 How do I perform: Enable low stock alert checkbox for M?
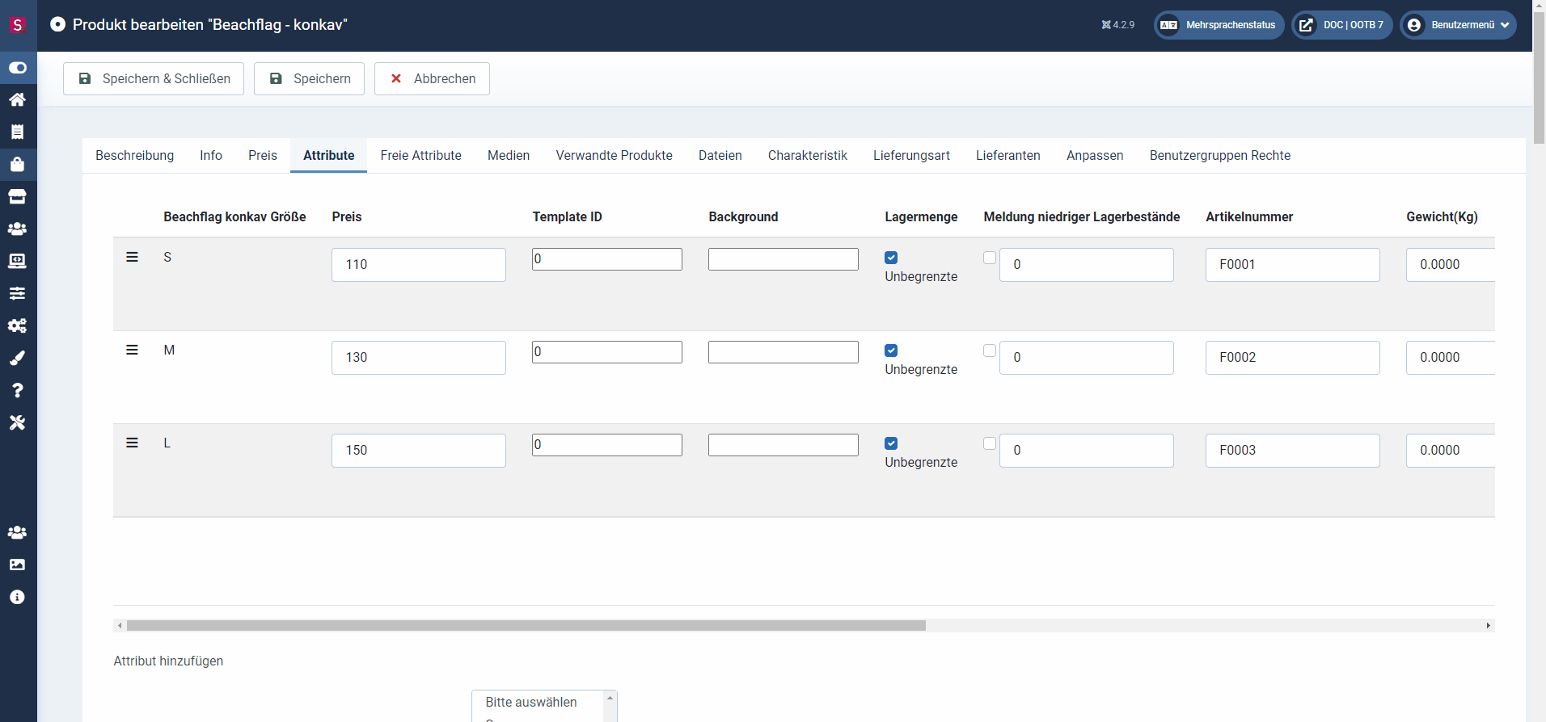990,351
